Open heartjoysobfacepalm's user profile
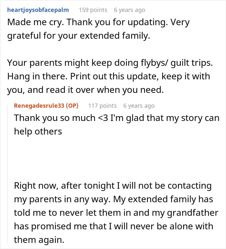The image size is (226, 249). [38, 10]
